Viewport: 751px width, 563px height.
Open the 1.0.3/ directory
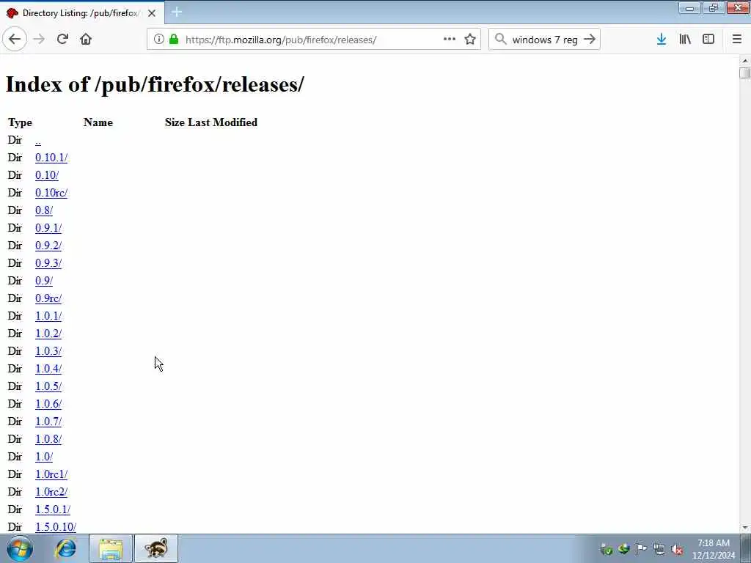point(48,351)
